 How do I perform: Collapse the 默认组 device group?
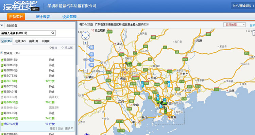2,53
